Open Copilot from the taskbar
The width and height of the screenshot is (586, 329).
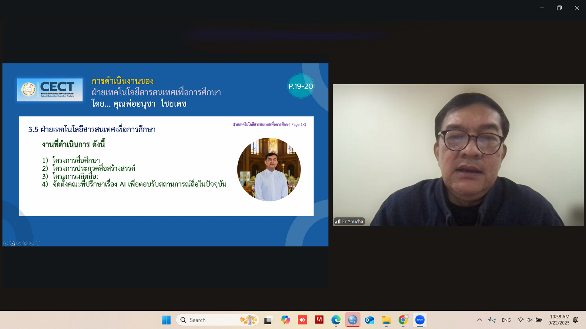tap(286, 320)
